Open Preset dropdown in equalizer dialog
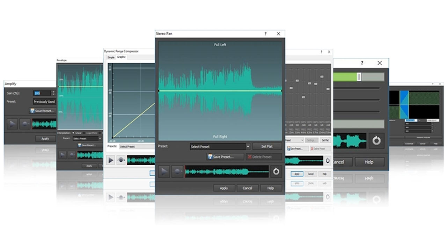 [x=294, y=140]
